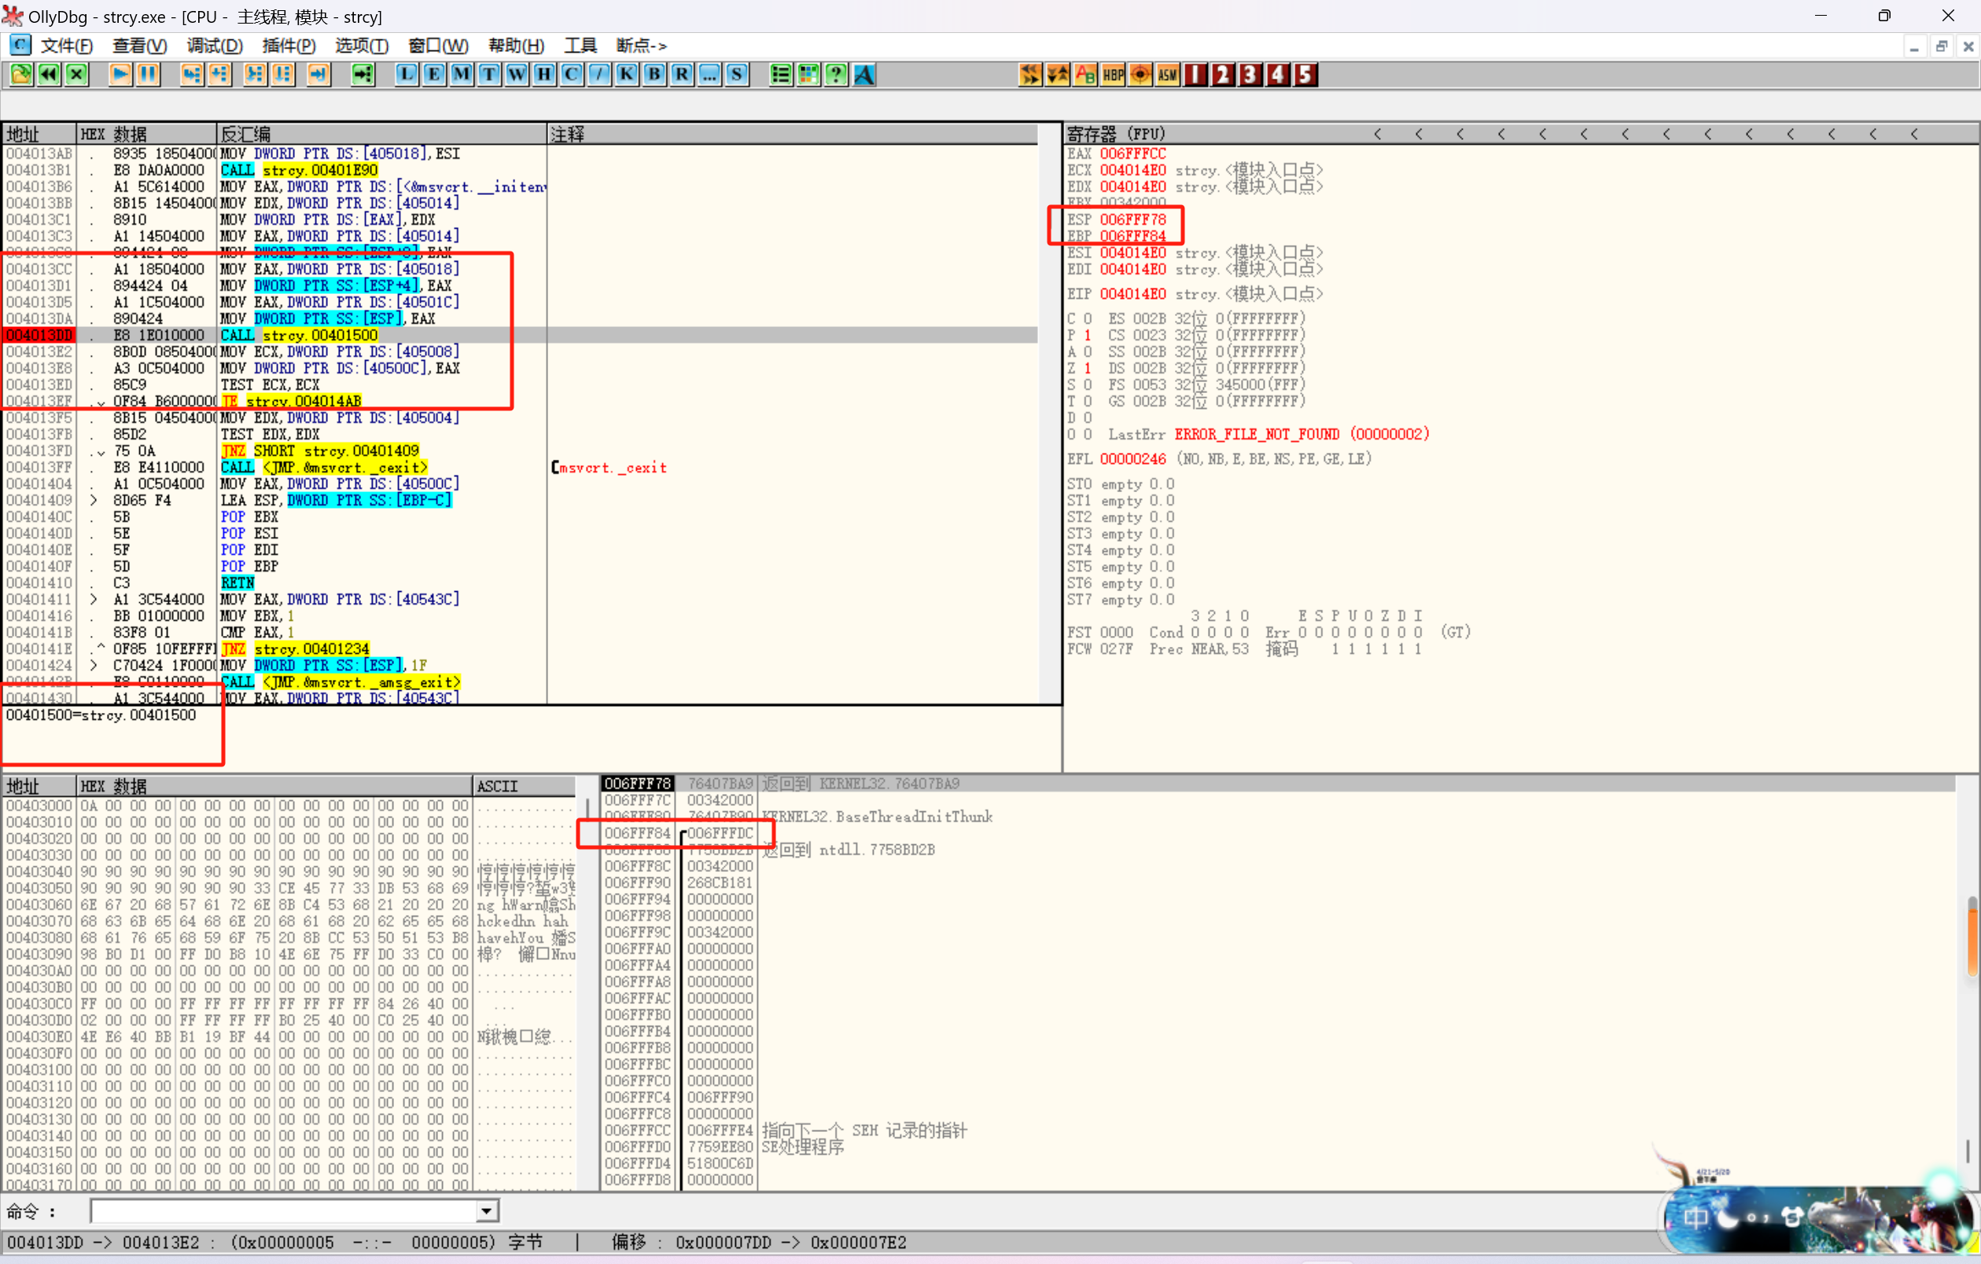Open the Log window (L)
The height and width of the screenshot is (1264, 1981).
(407, 75)
